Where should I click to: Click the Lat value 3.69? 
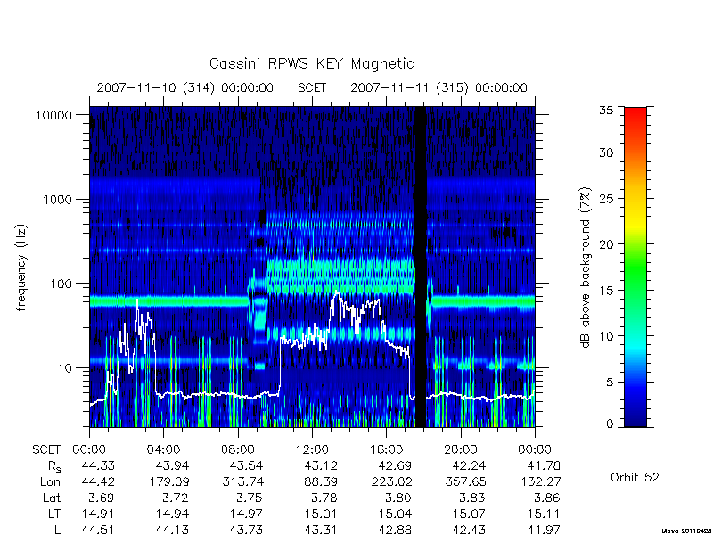[102, 498]
